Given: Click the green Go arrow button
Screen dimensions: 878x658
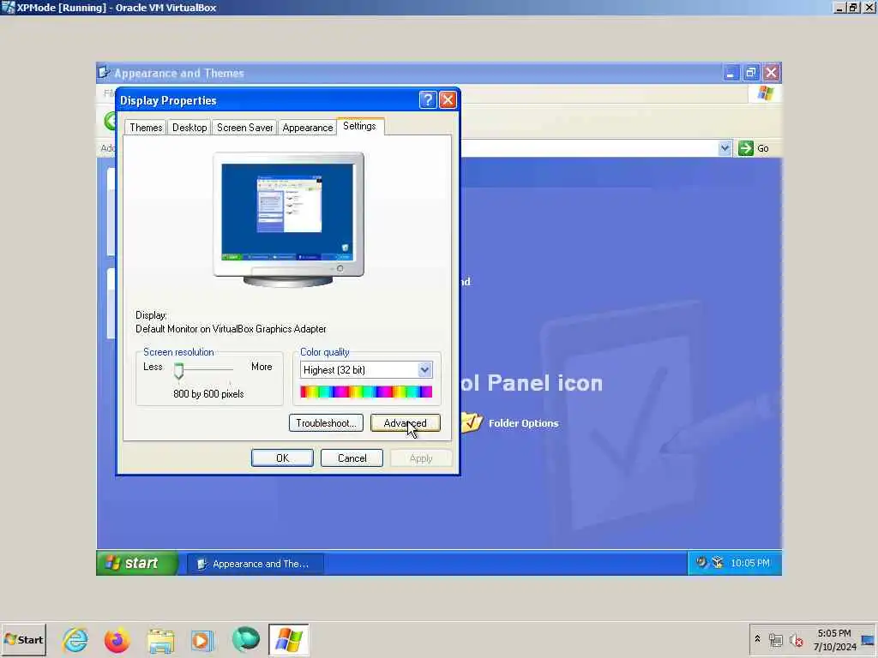Looking at the screenshot, I should pos(745,148).
